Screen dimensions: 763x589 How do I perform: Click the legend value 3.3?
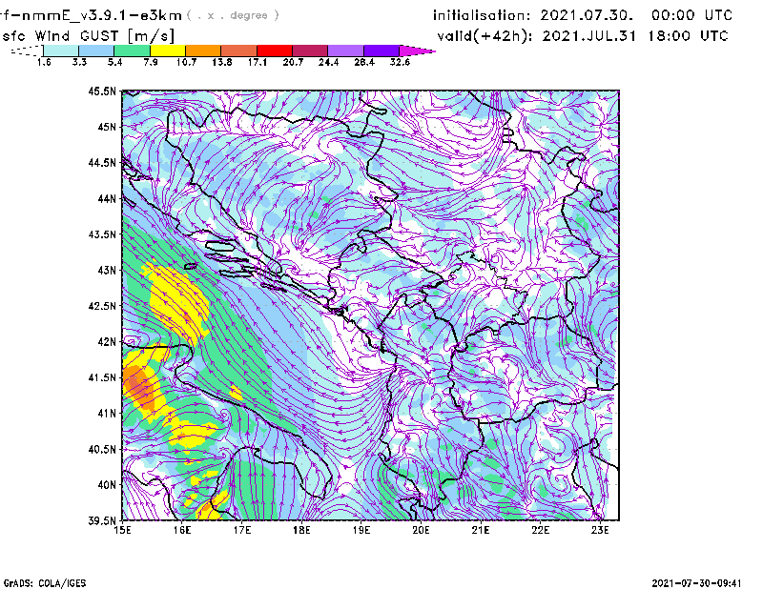pyautogui.click(x=79, y=62)
